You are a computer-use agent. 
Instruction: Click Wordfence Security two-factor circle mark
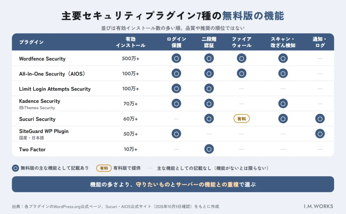(x=209, y=58)
